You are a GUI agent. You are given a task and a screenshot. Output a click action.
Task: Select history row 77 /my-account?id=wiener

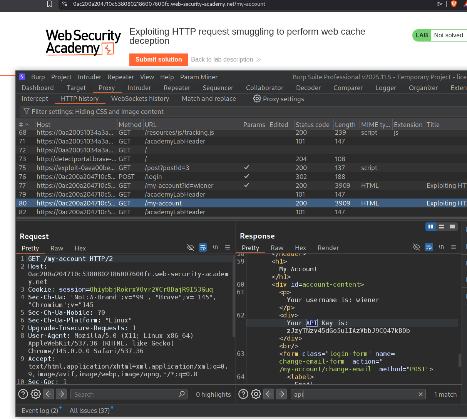[179, 185]
